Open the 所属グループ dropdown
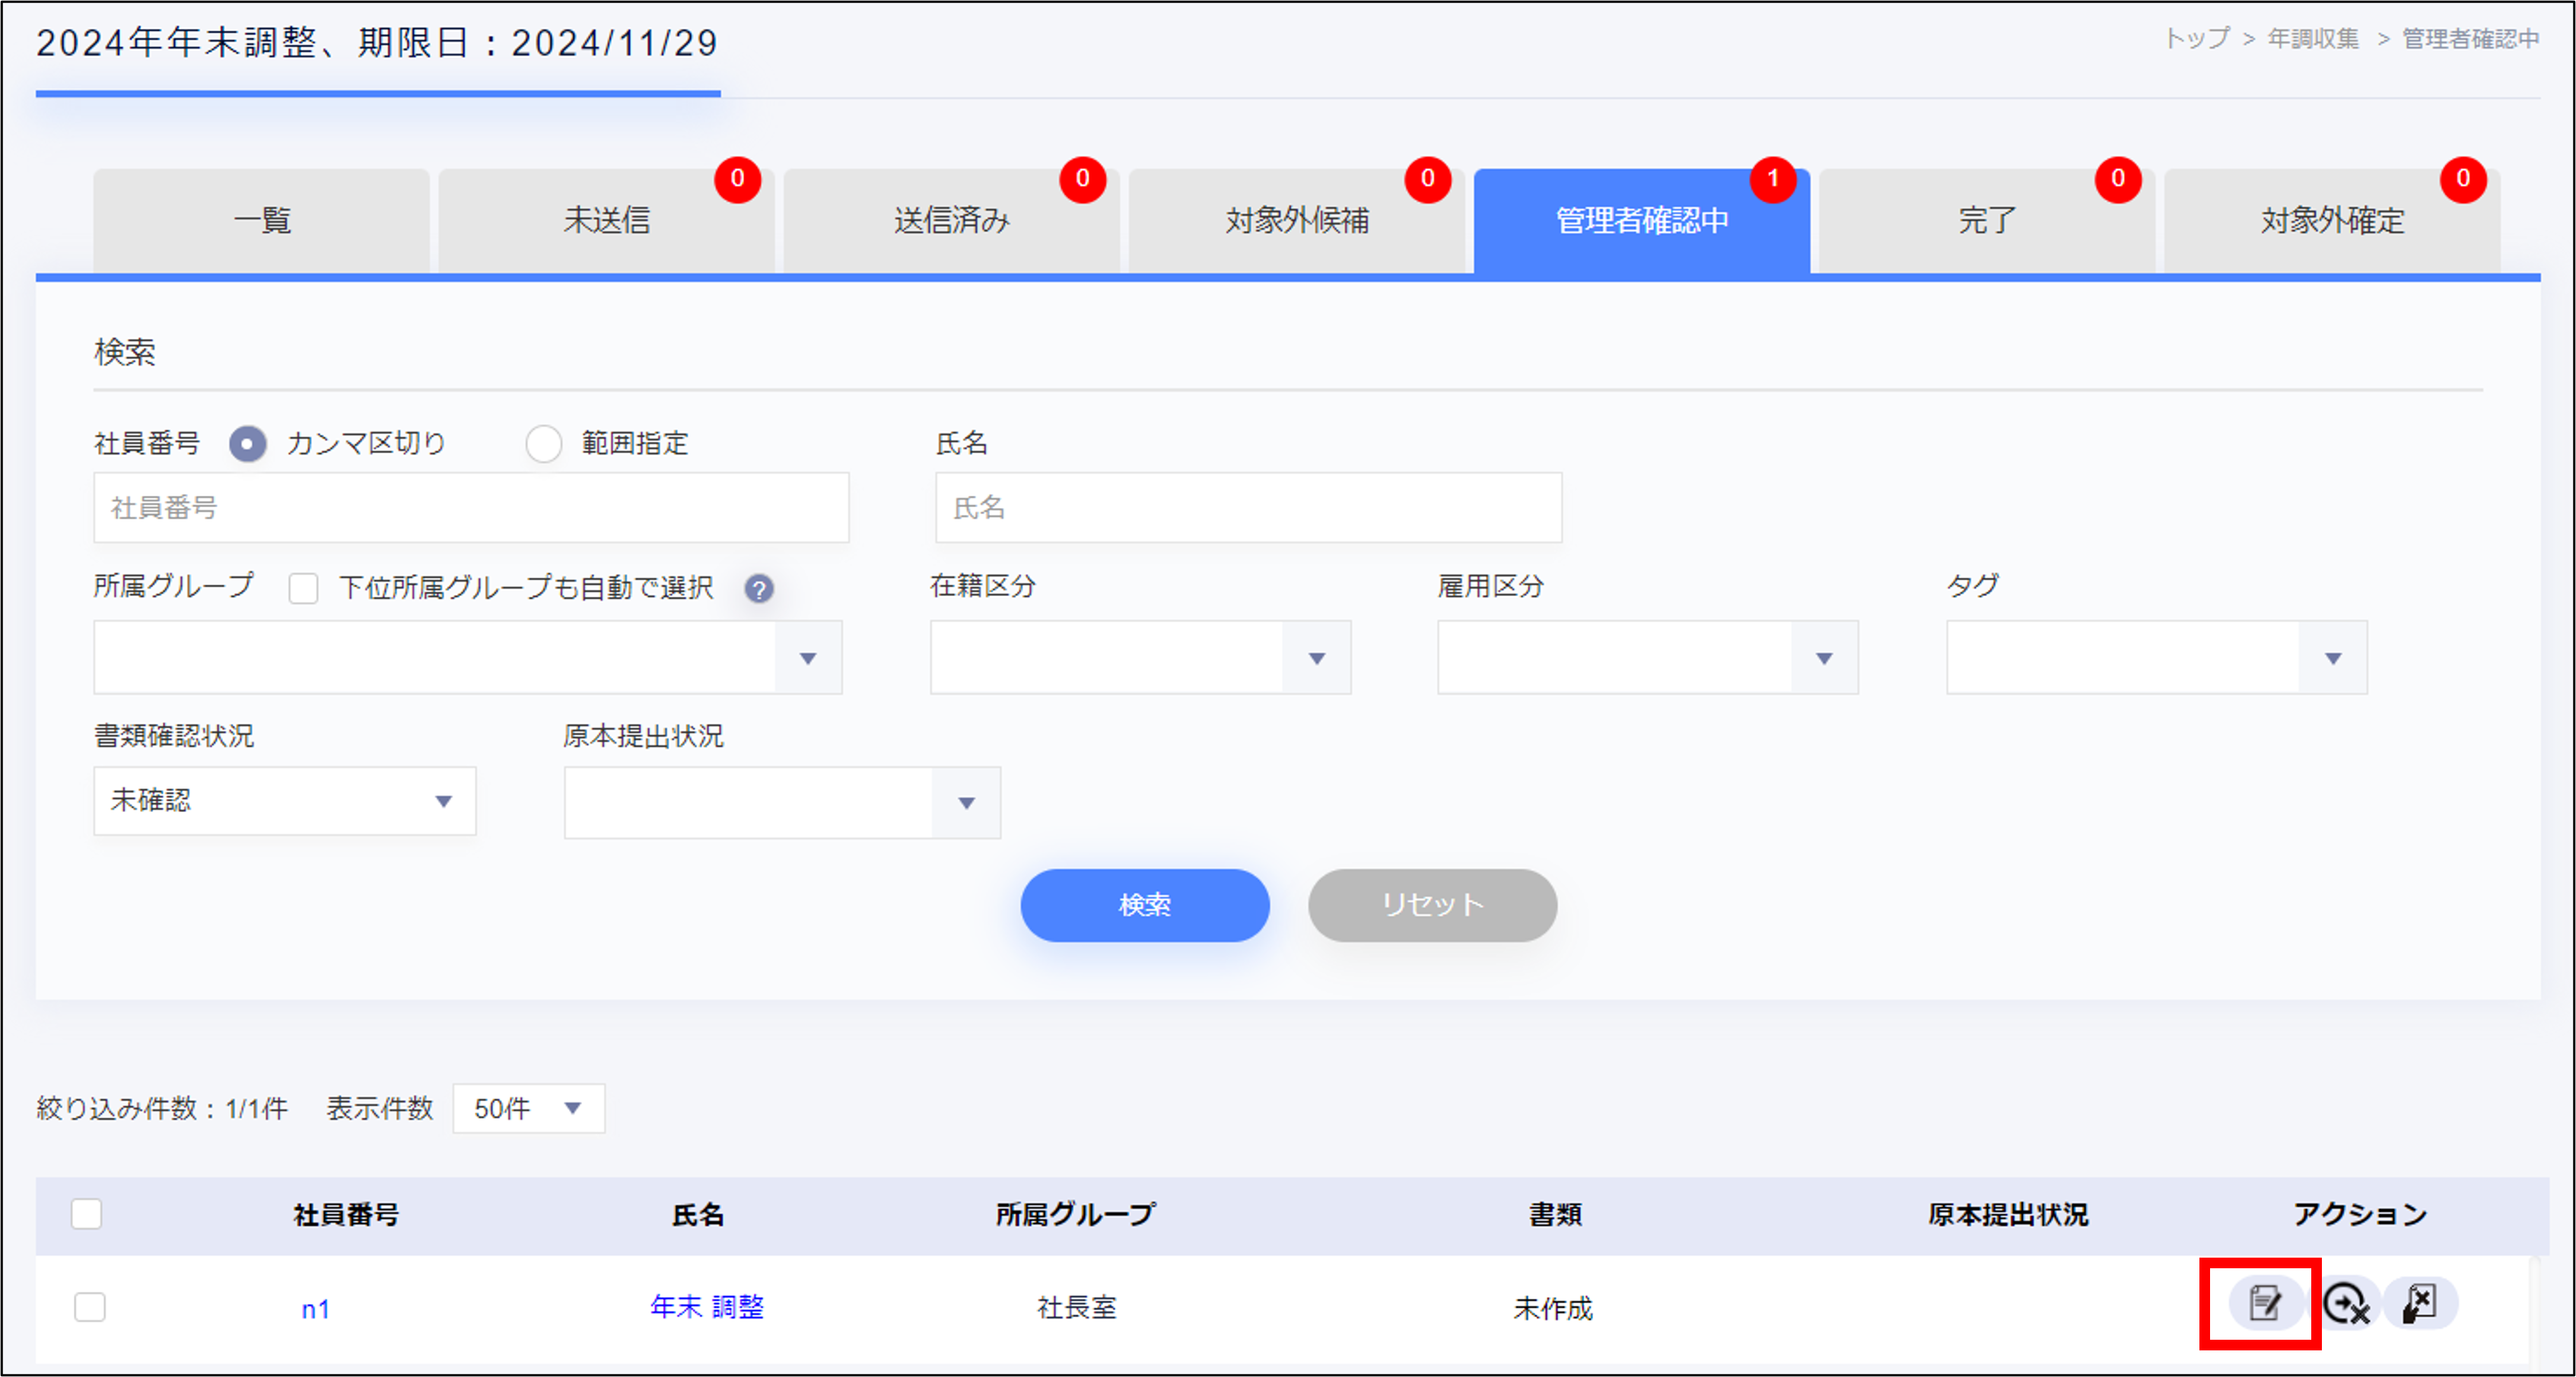2576x1377 pixels. (x=467, y=658)
